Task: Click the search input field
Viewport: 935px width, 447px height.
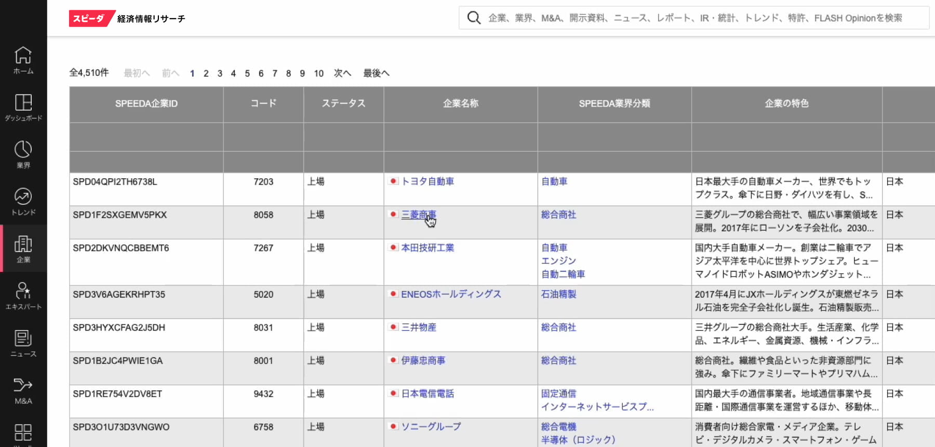Action: tap(694, 18)
